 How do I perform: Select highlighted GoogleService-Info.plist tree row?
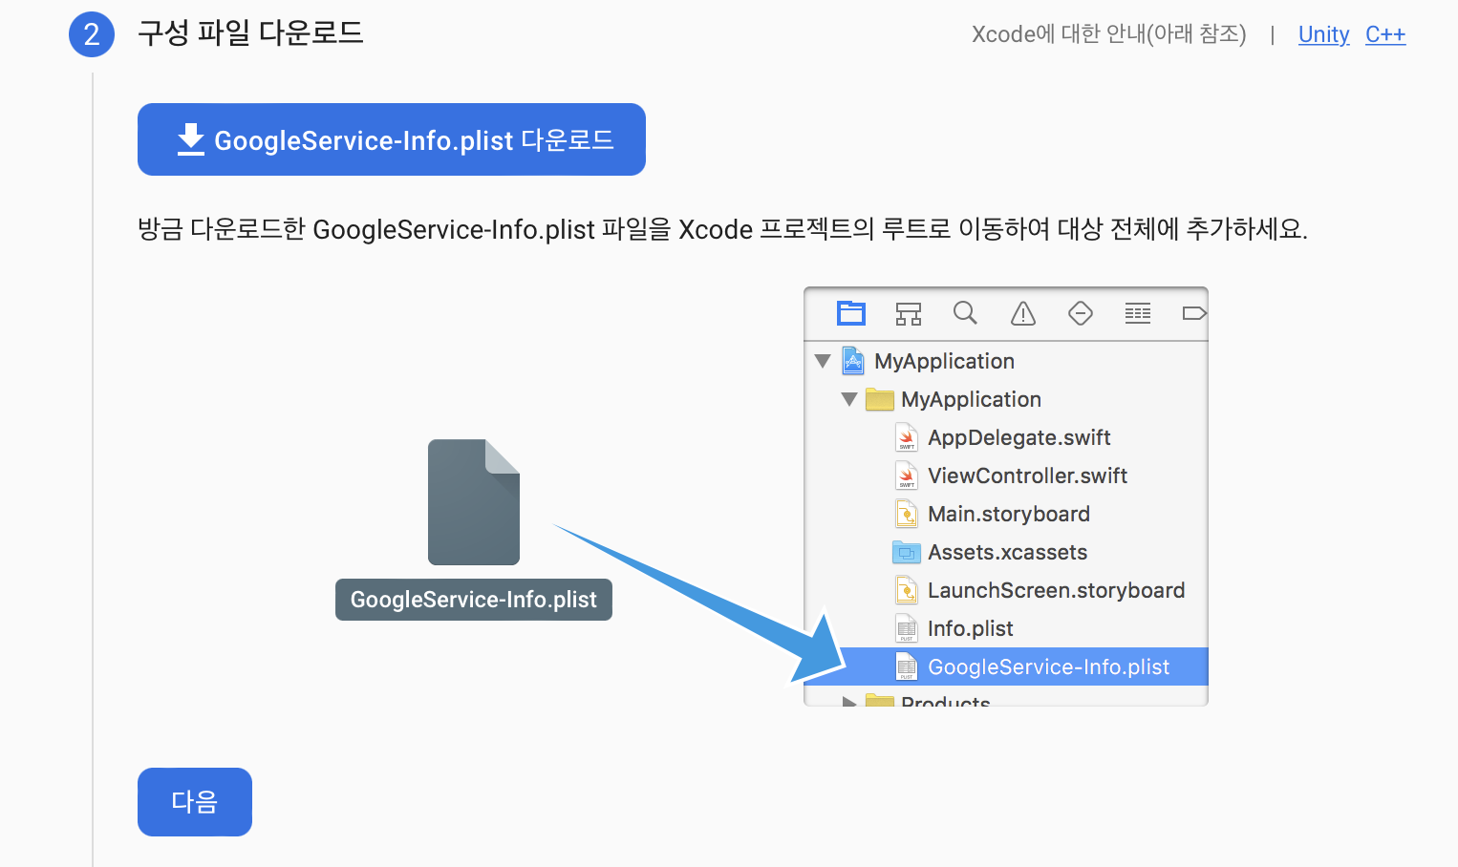[x=1007, y=666]
